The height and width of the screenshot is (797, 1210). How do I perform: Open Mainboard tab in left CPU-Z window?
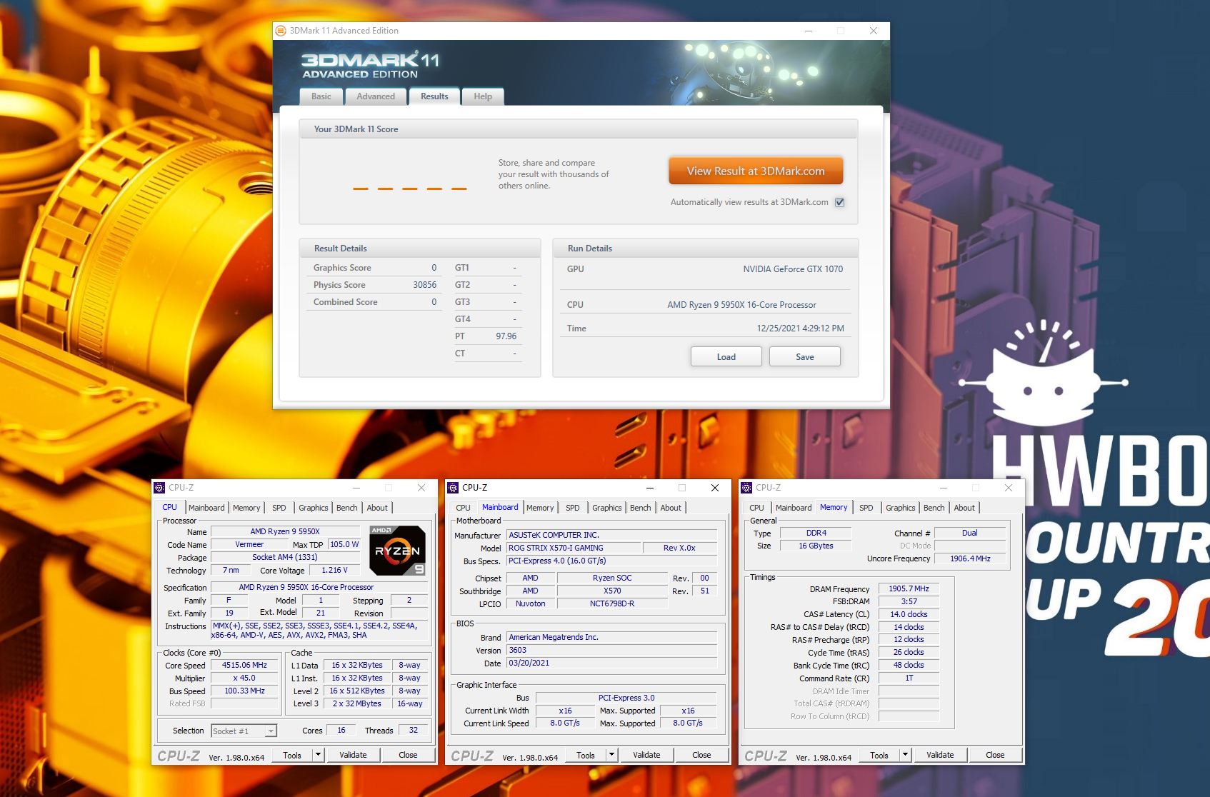point(206,508)
